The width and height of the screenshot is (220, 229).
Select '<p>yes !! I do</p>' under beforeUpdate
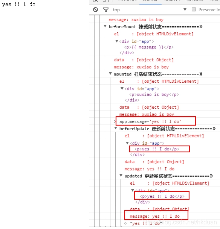[157, 149]
